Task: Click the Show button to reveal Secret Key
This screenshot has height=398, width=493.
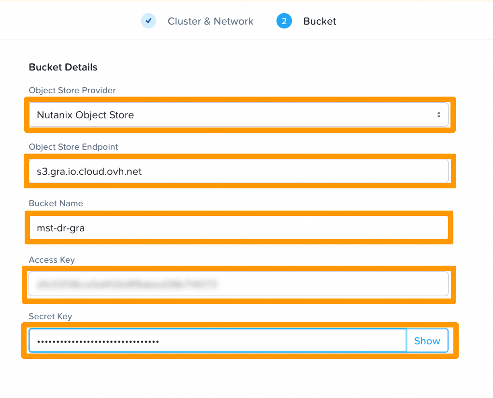Action: pyautogui.click(x=427, y=341)
